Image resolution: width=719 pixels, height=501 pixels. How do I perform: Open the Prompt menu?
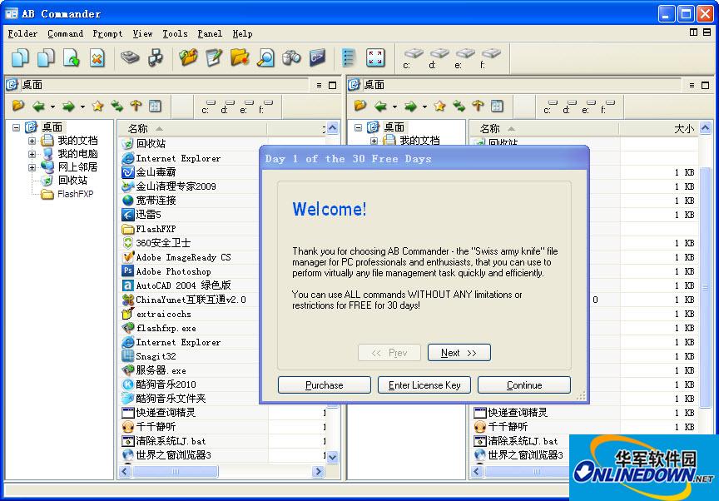tap(107, 33)
